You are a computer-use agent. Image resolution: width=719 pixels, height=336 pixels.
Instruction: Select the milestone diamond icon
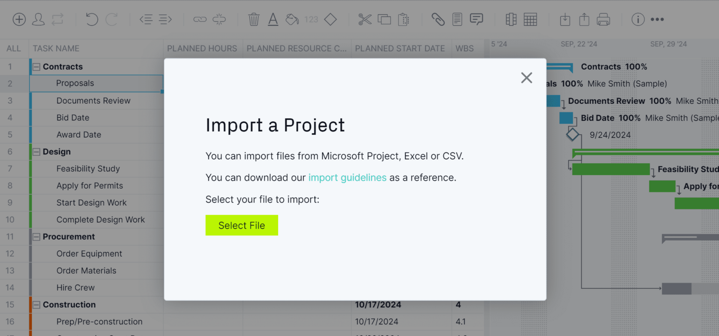click(x=330, y=19)
